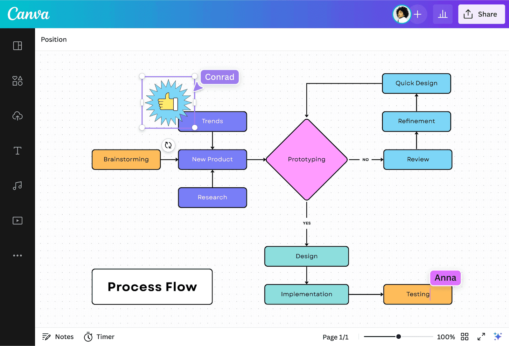Open the Position menu
This screenshot has width=509, height=346.
(54, 39)
